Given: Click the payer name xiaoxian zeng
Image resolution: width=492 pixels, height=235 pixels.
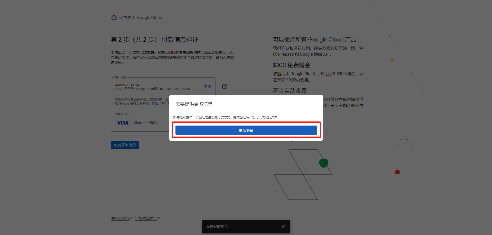Looking at the screenshot, I should pos(127,84).
